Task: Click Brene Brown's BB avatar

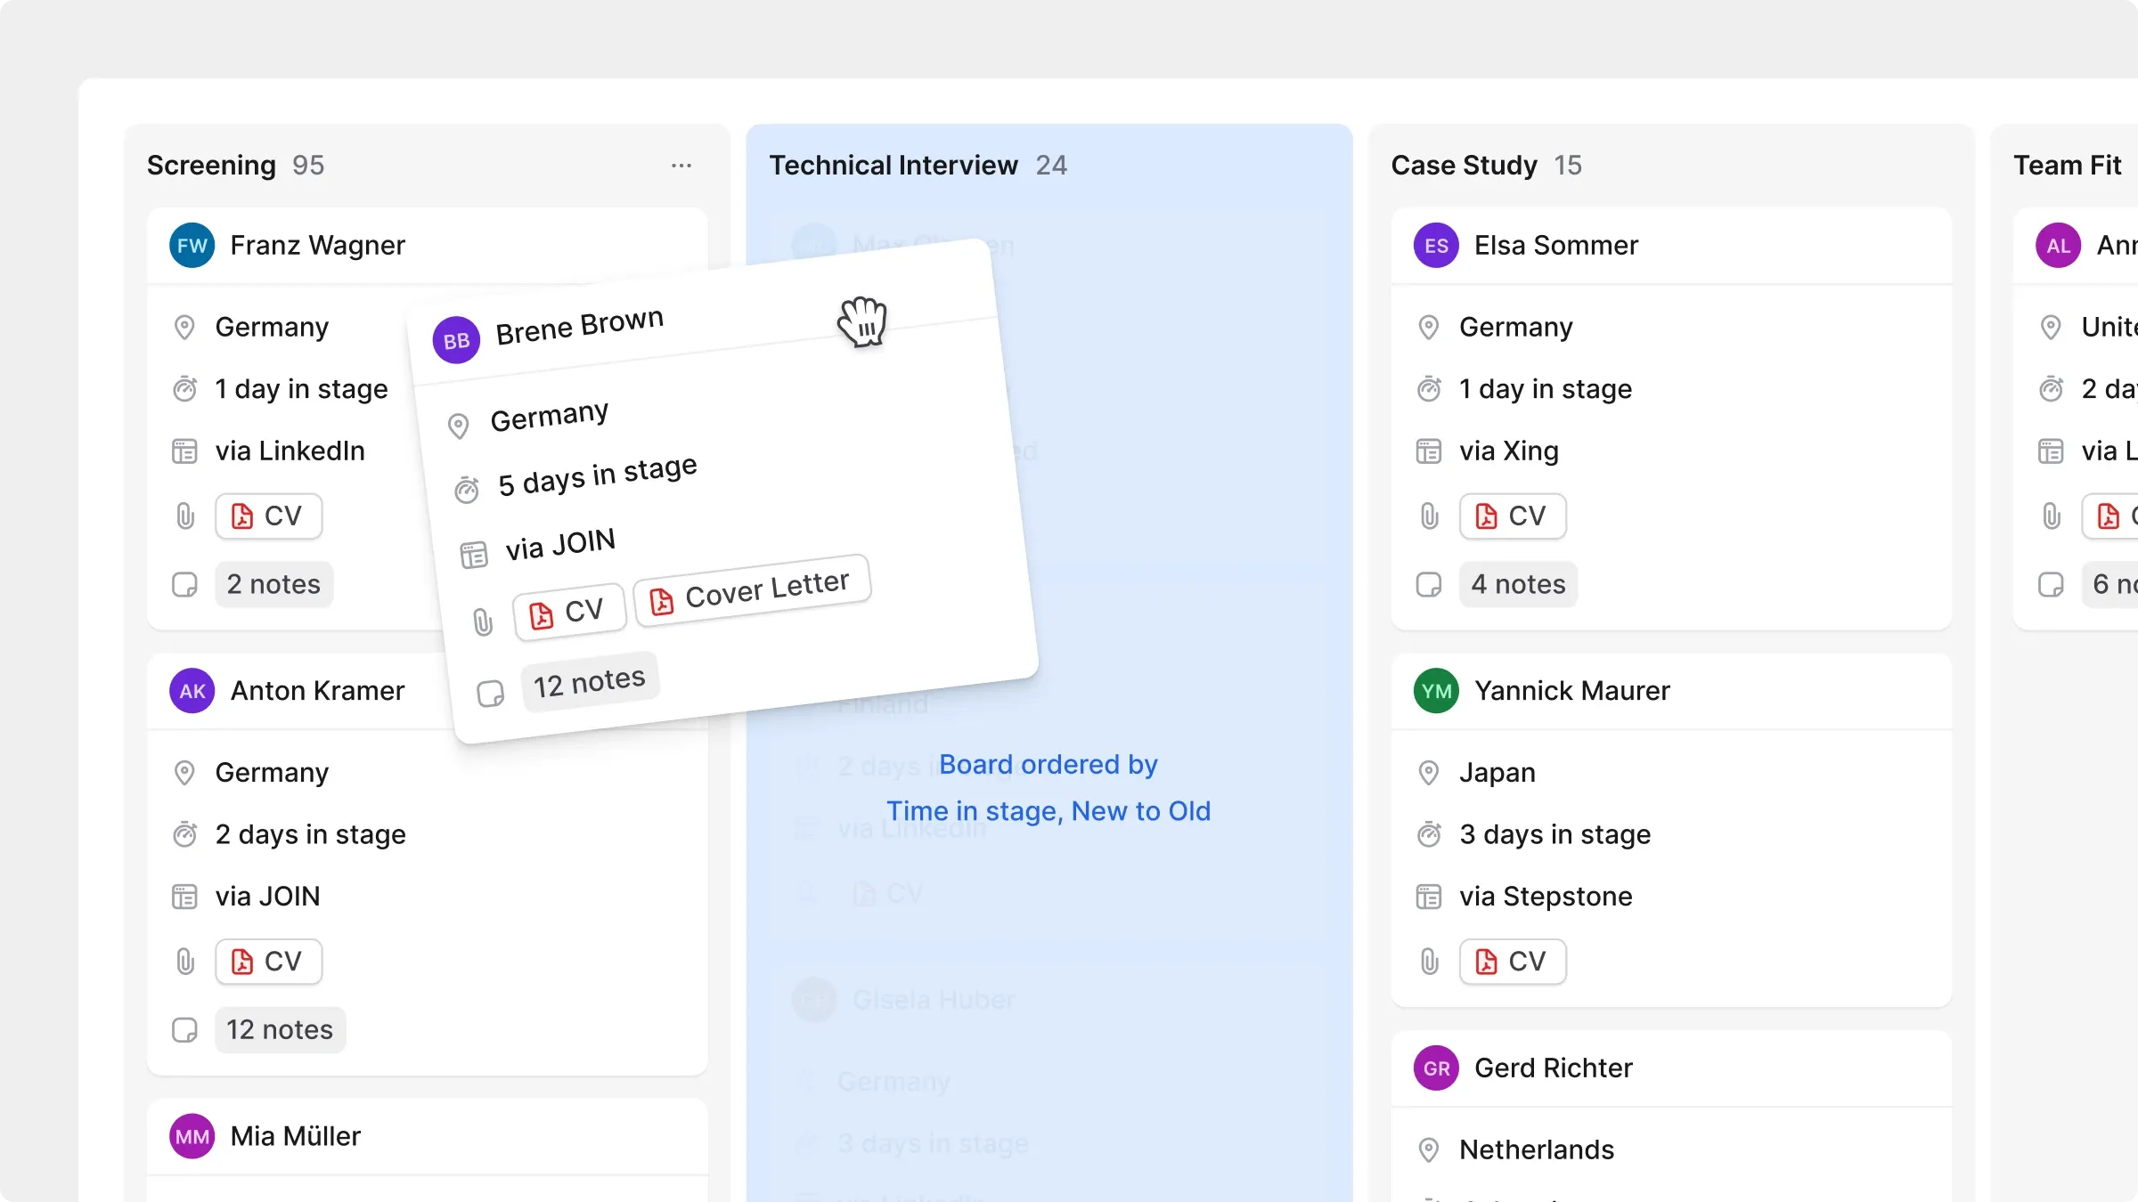Action: [456, 340]
